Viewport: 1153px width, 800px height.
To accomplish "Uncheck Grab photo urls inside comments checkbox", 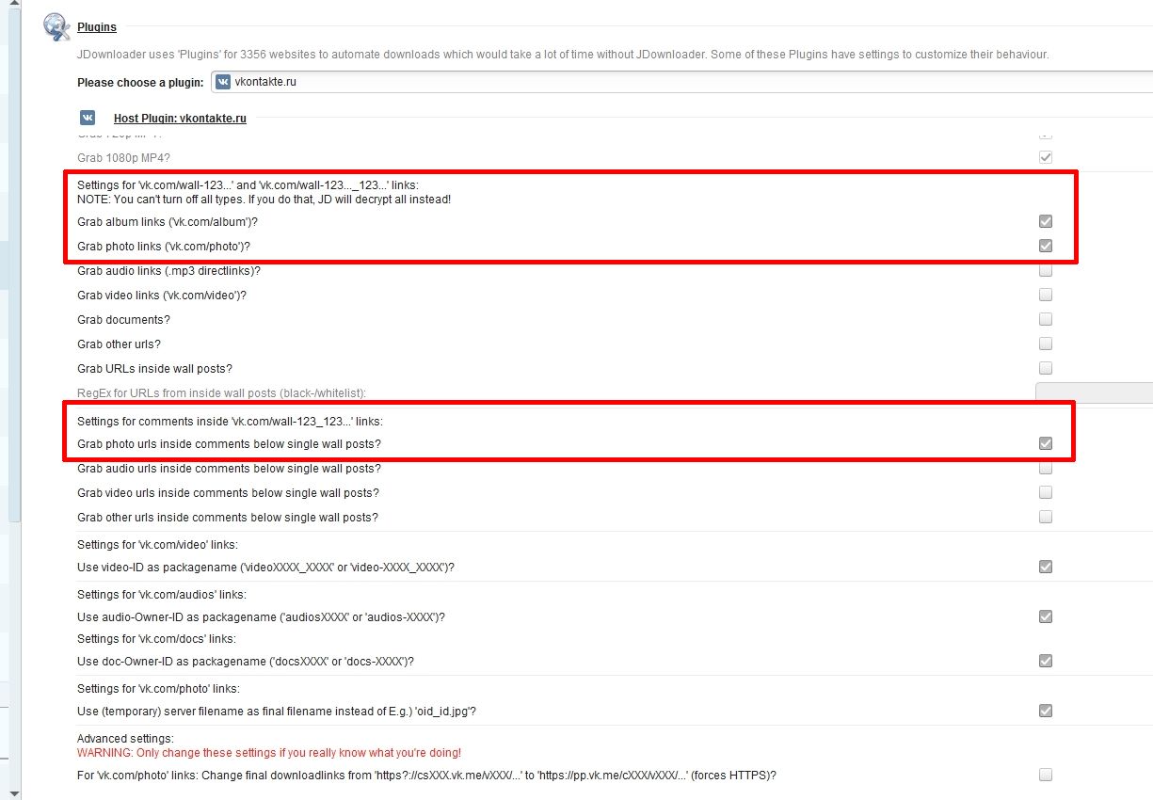I will (1045, 443).
